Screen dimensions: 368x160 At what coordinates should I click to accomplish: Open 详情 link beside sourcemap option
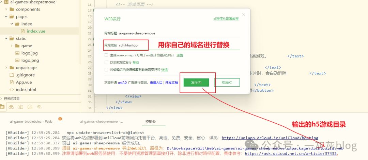pyautogui.click(x=180, y=55)
